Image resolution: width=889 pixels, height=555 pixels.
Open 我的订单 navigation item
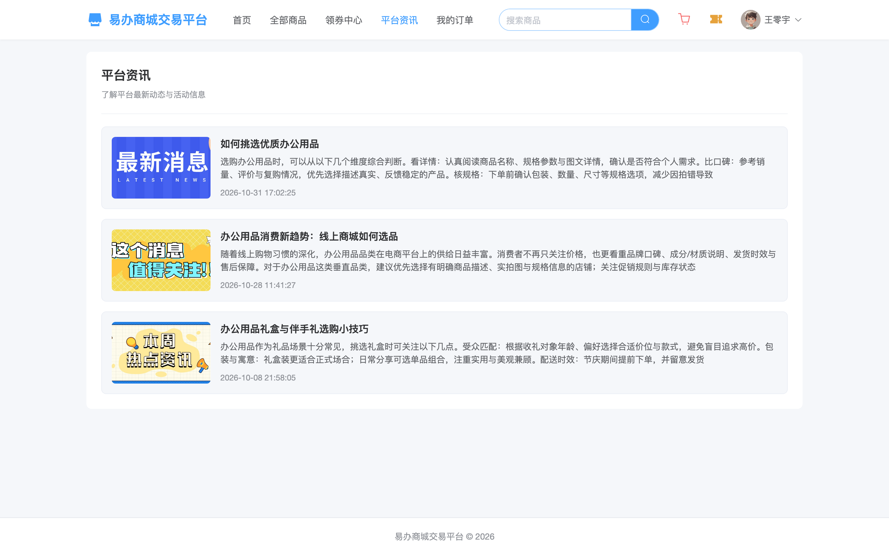[x=455, y=20]
